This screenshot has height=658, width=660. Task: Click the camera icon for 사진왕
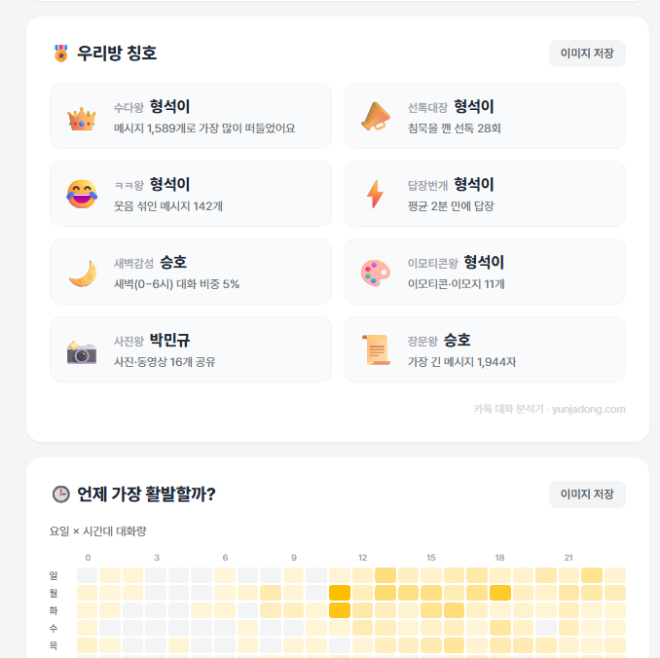[x=82, y=352]
